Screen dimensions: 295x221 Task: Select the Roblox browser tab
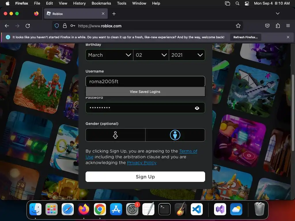76,14
